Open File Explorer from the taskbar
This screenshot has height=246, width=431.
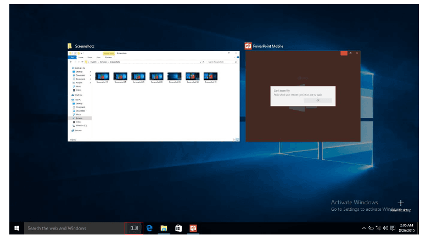click(x=164, y=228)
